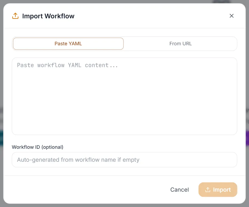Click the upload icon beside Import Workflow title

pyautogui.click(x=15, y=16)
